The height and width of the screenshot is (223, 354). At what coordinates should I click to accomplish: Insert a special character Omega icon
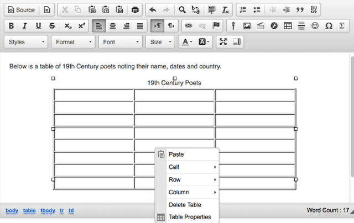329,26
